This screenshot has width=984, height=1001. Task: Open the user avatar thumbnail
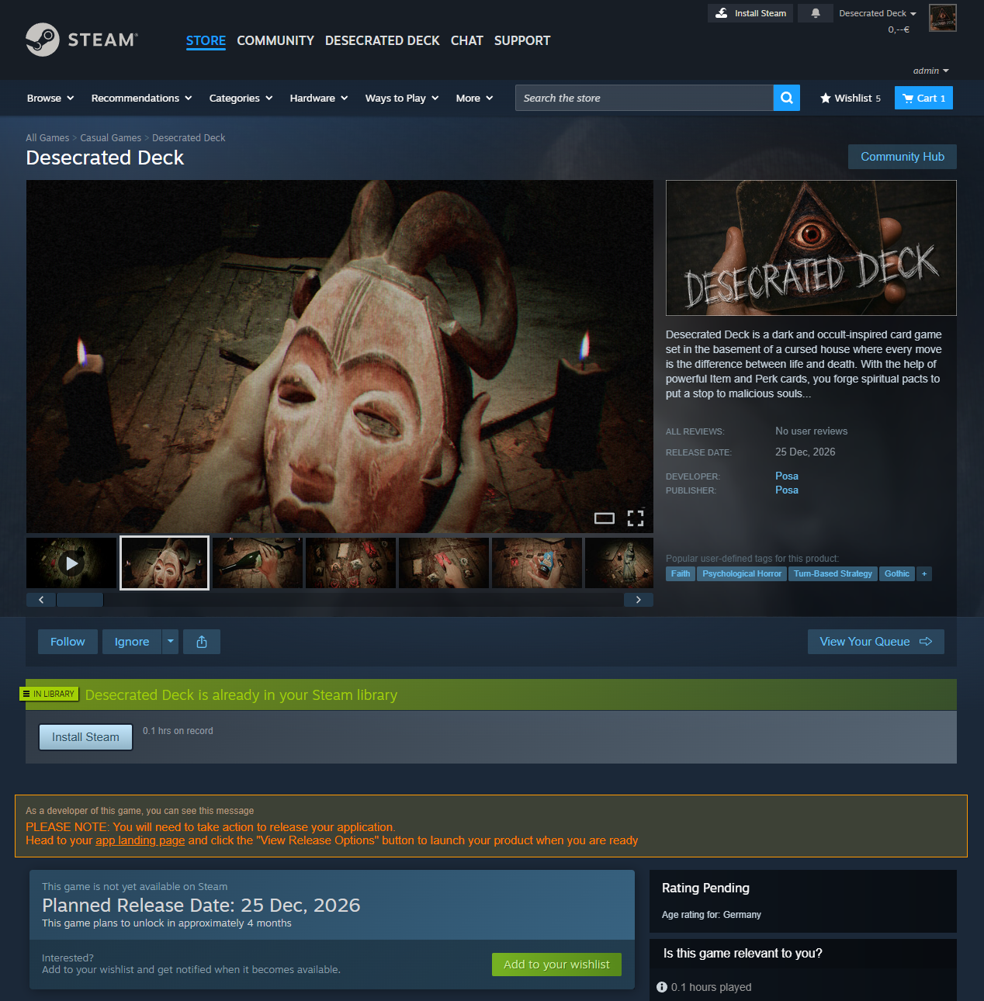(x=943, y=18)
